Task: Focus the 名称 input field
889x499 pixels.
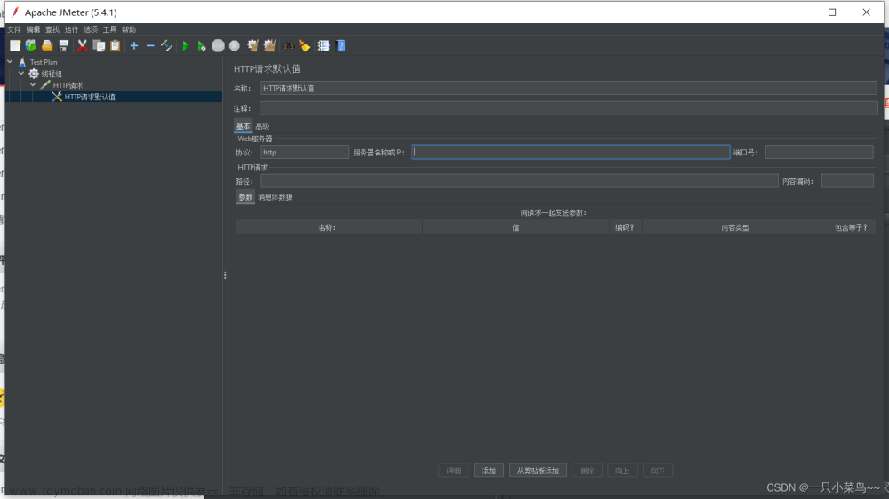Action: 568,89
